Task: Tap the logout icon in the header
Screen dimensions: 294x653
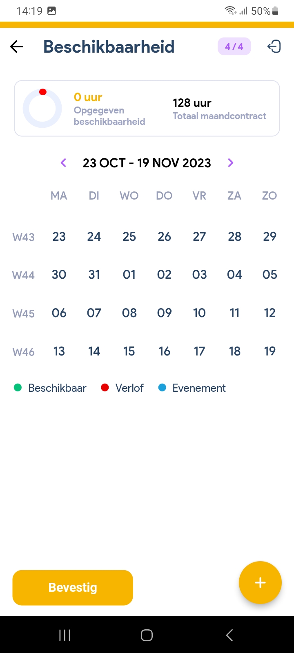Action: (274, 47)
